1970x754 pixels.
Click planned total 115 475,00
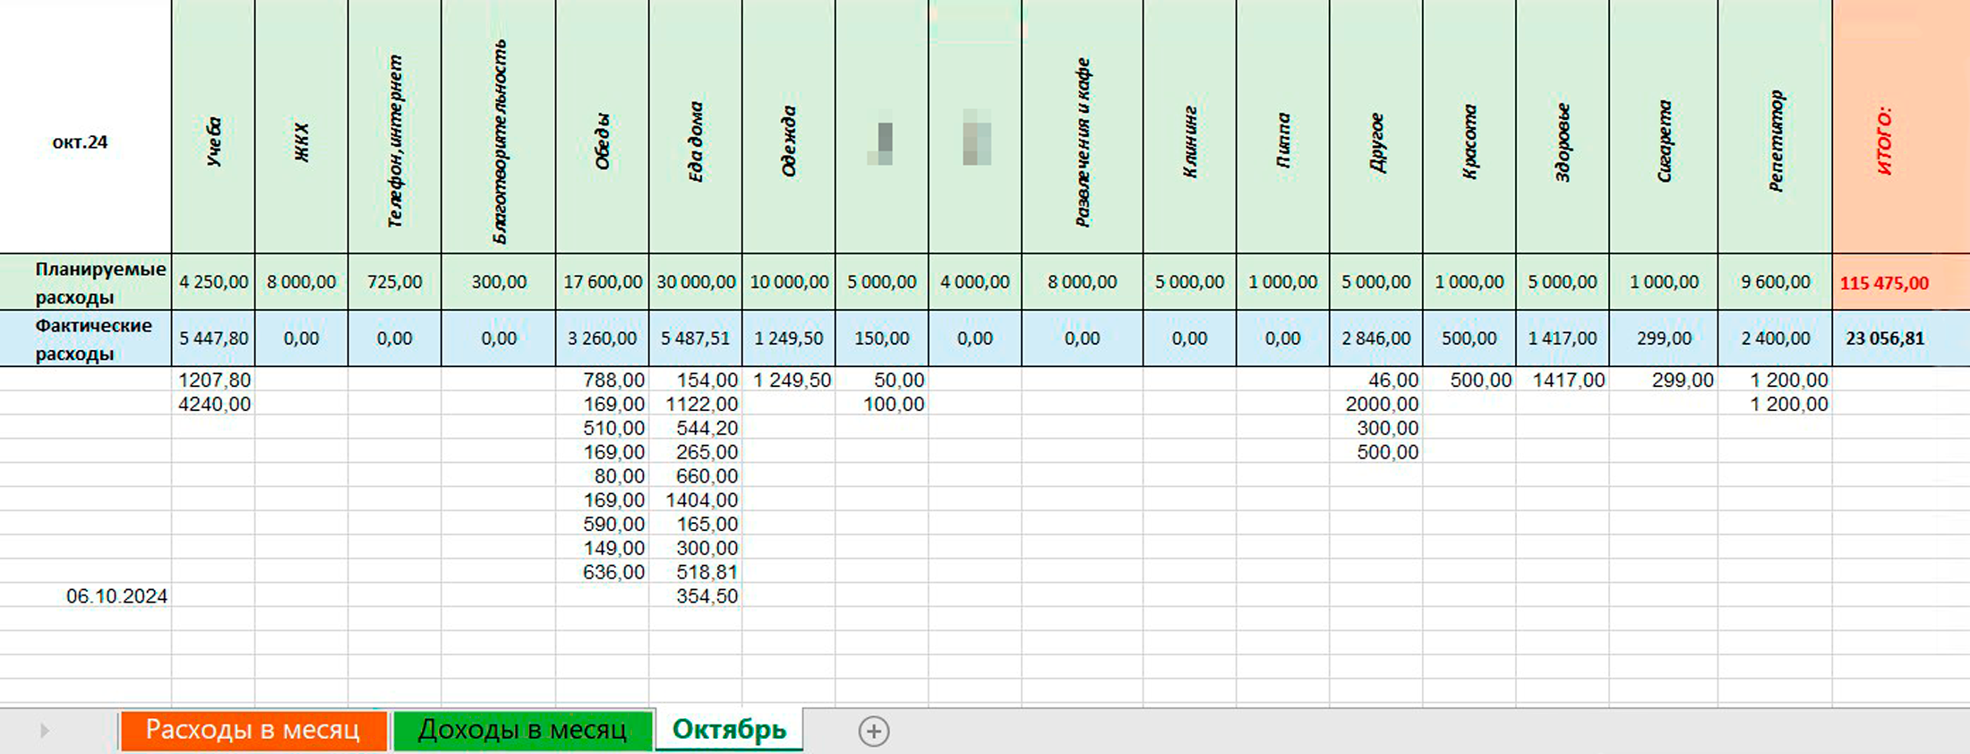[x=1901, y=283]
